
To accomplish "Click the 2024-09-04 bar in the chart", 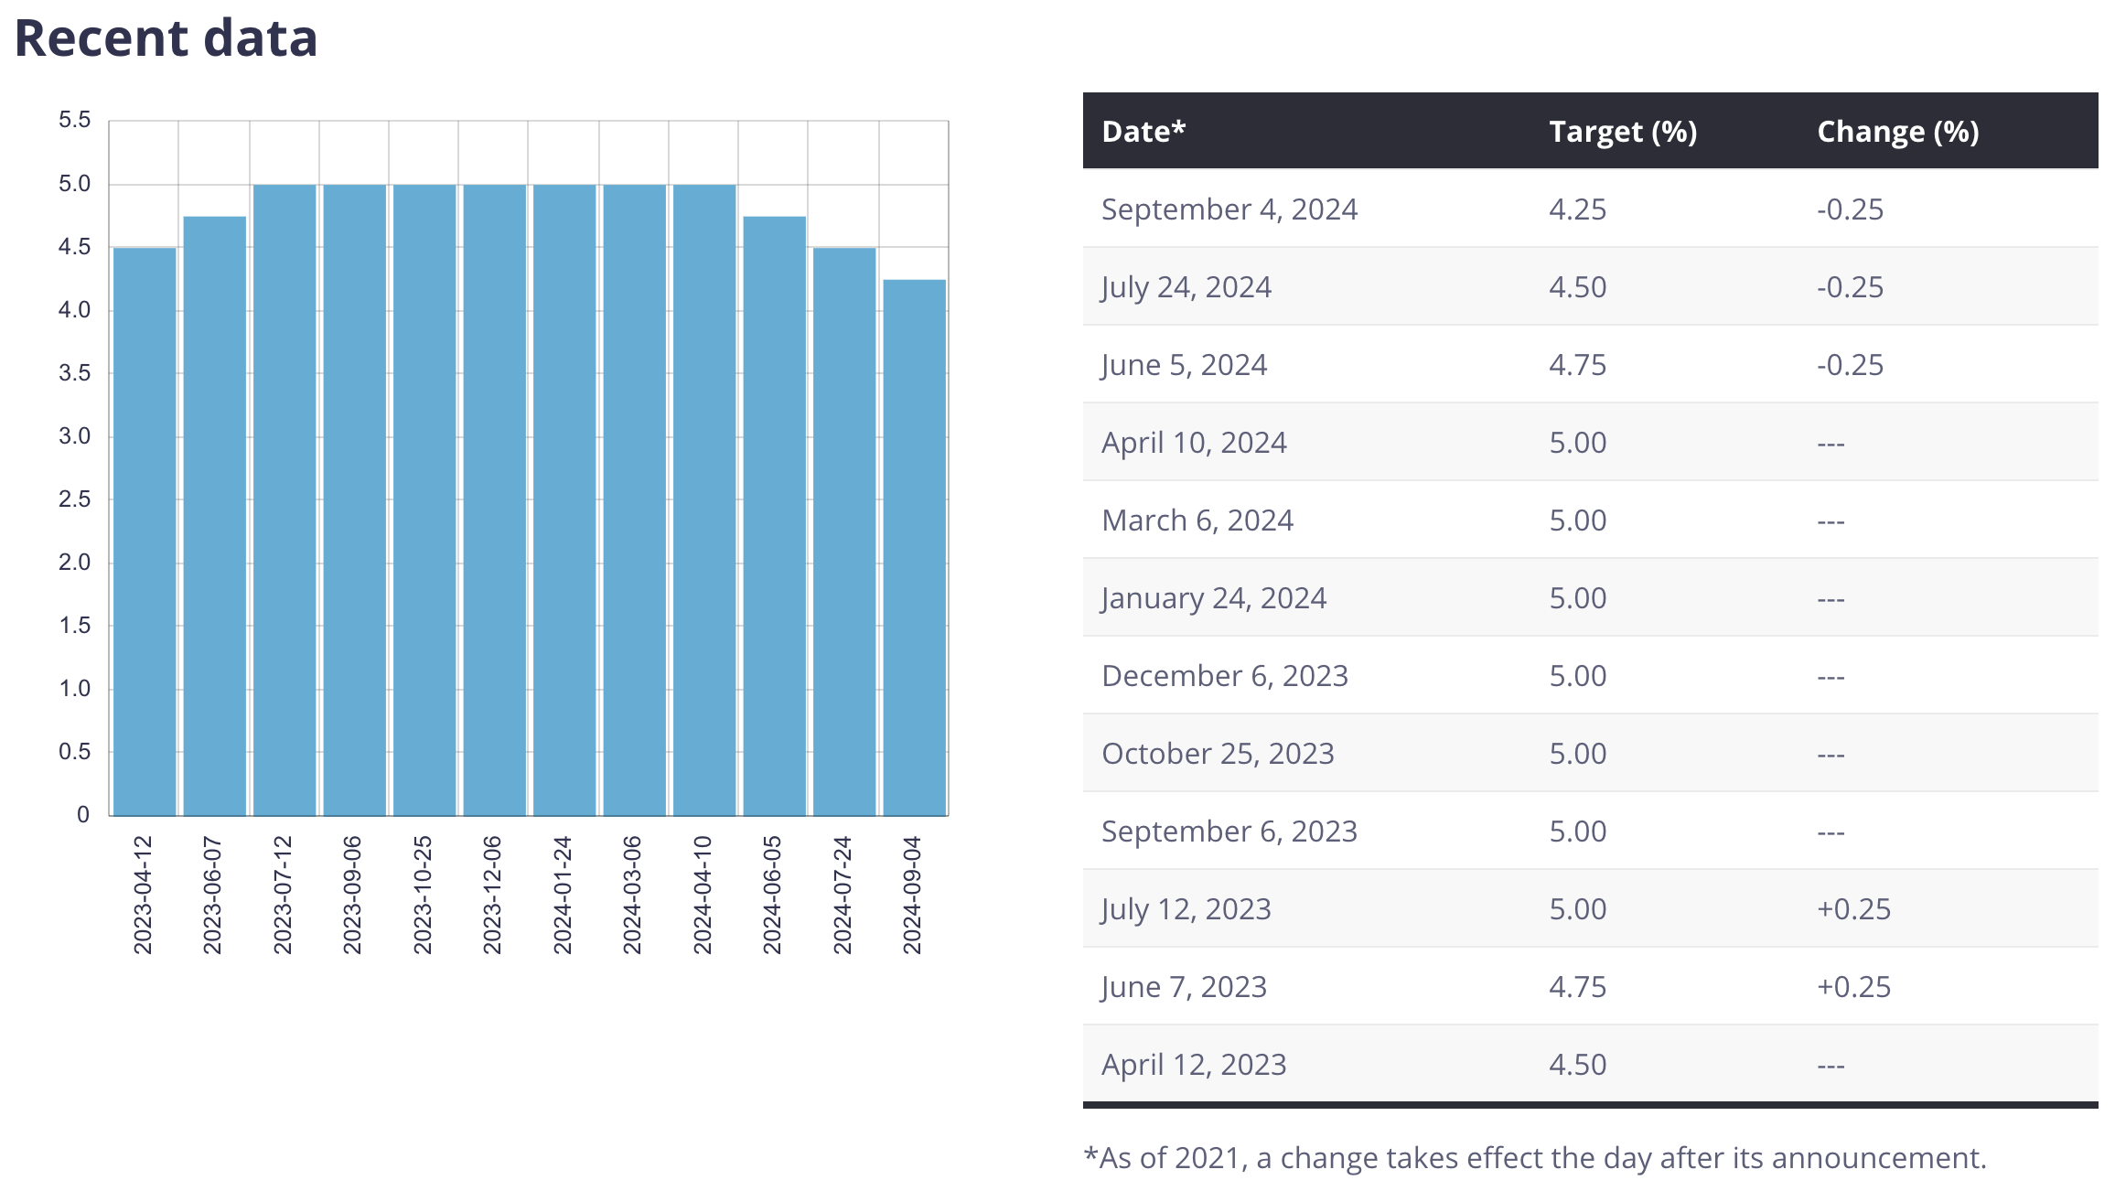I will click(914, 547).
